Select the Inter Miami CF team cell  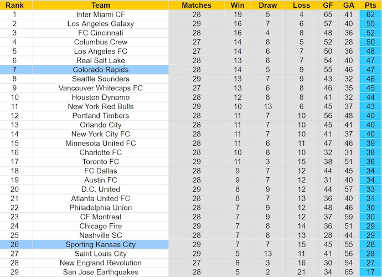pyautogui.click(x=100, y=14)
